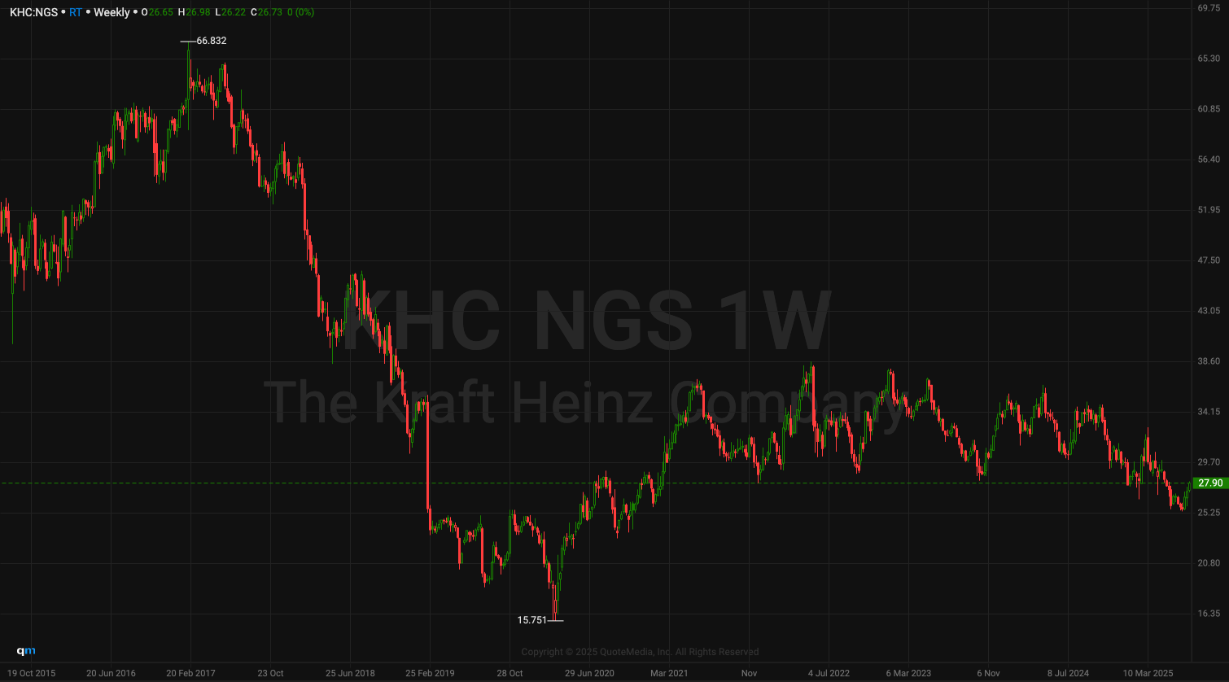Click the 69.75 price axis label
This screenshot has width=1229, height=682.
tap(1209, 8)
